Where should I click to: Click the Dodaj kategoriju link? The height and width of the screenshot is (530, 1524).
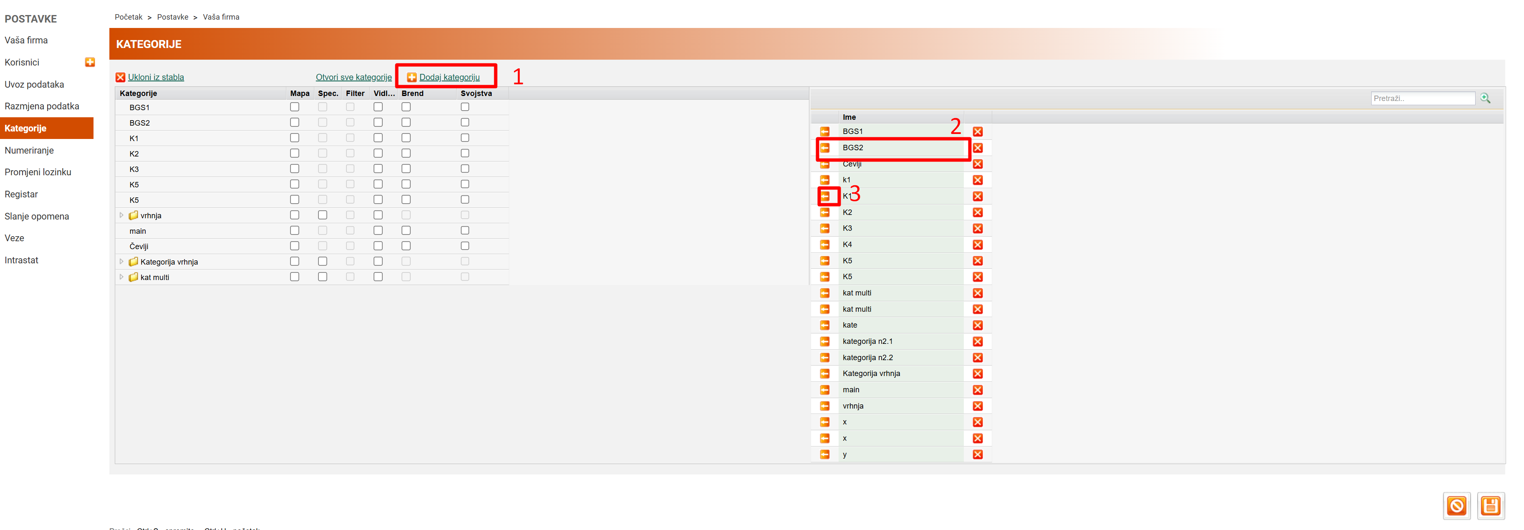(449, 78)
